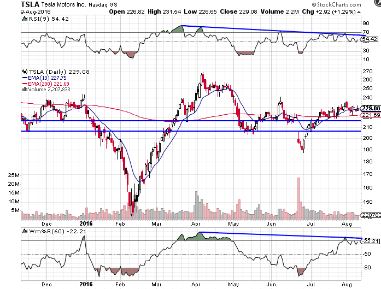Select the Close 229.08 header value

coord(239,11)
